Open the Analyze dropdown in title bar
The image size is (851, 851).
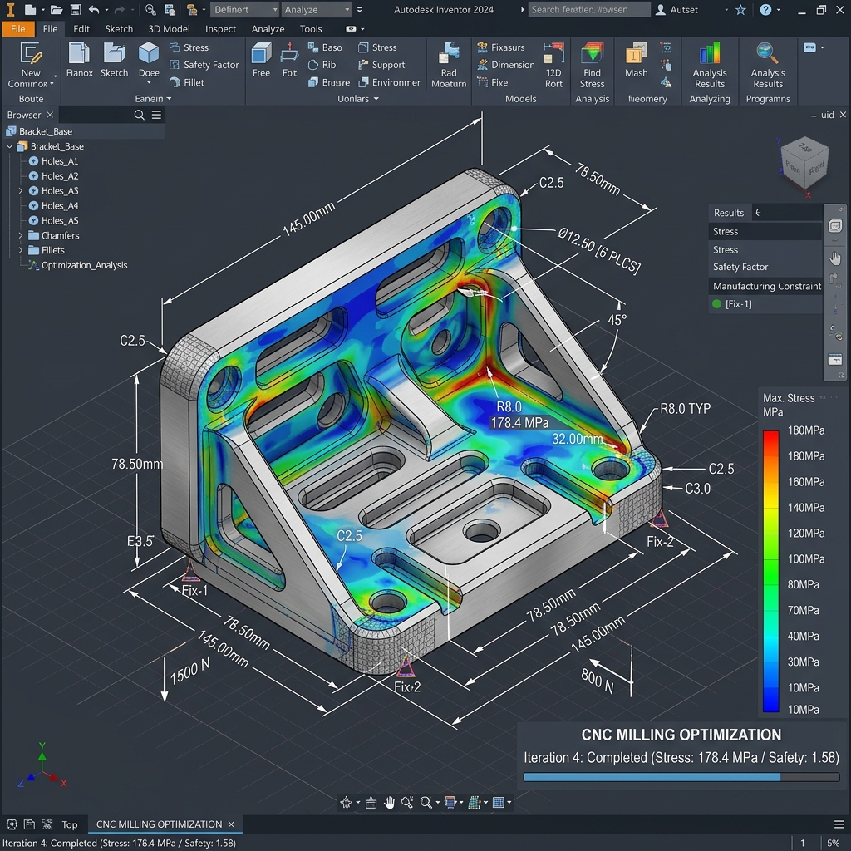[x=317, y=10]
